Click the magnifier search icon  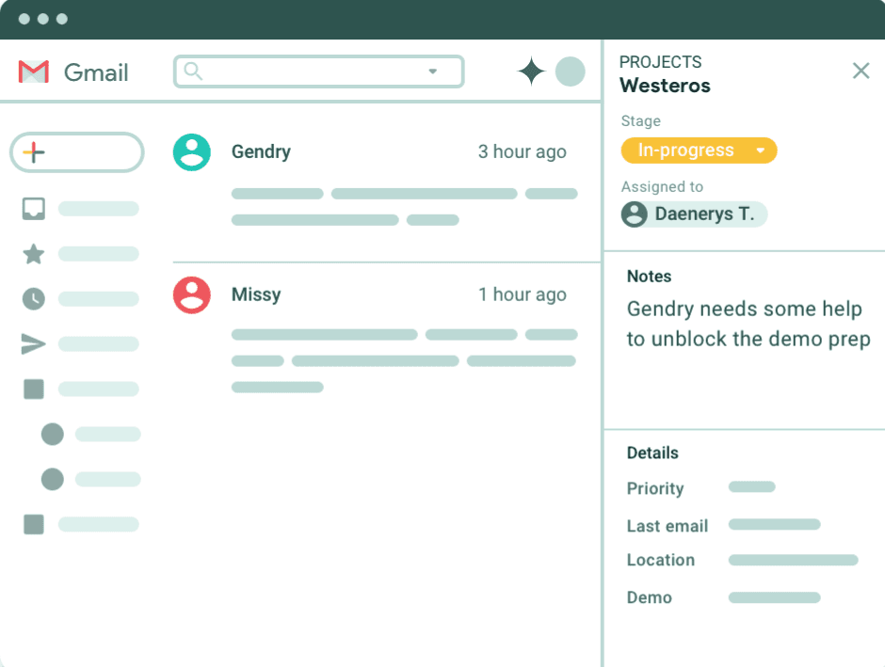[x=193, y=71]
